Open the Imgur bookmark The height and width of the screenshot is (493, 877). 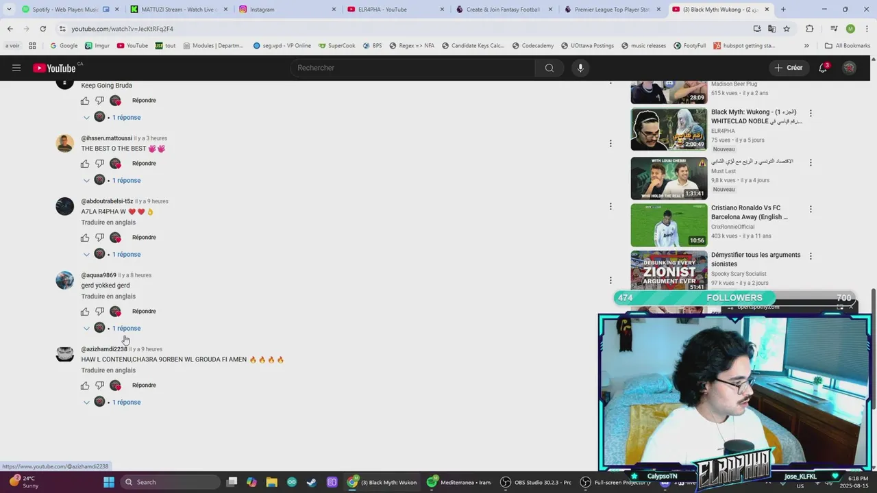tap(98, 46)
